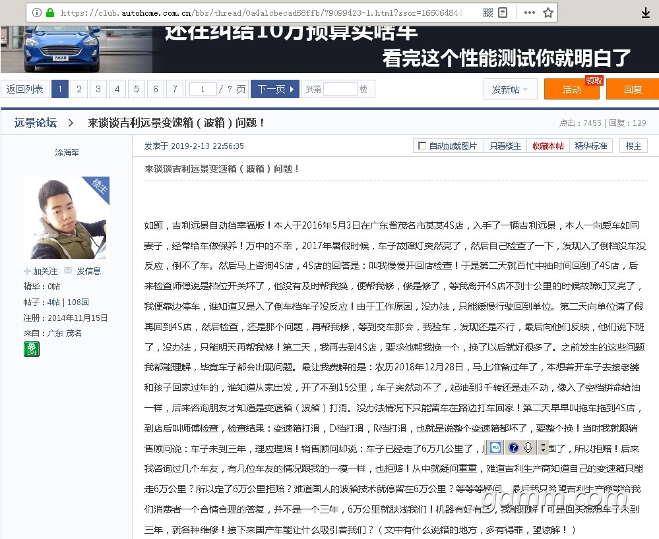659x539 pixels.
Task: Click the input toolbar more-options dots
Action: [543, 448]
